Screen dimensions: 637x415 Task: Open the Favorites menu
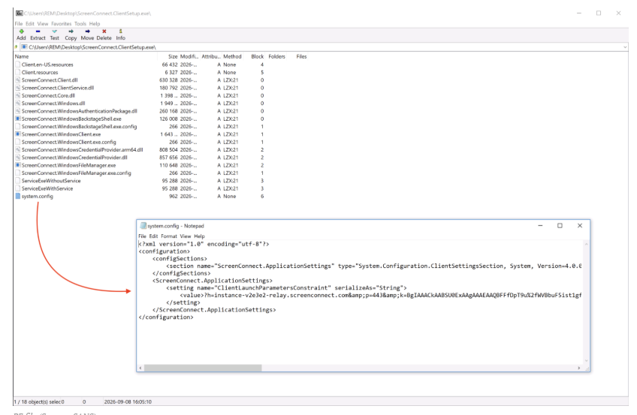point(62,24)
